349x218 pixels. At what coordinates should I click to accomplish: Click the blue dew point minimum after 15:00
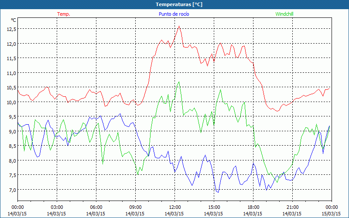[x=218, y=192]
